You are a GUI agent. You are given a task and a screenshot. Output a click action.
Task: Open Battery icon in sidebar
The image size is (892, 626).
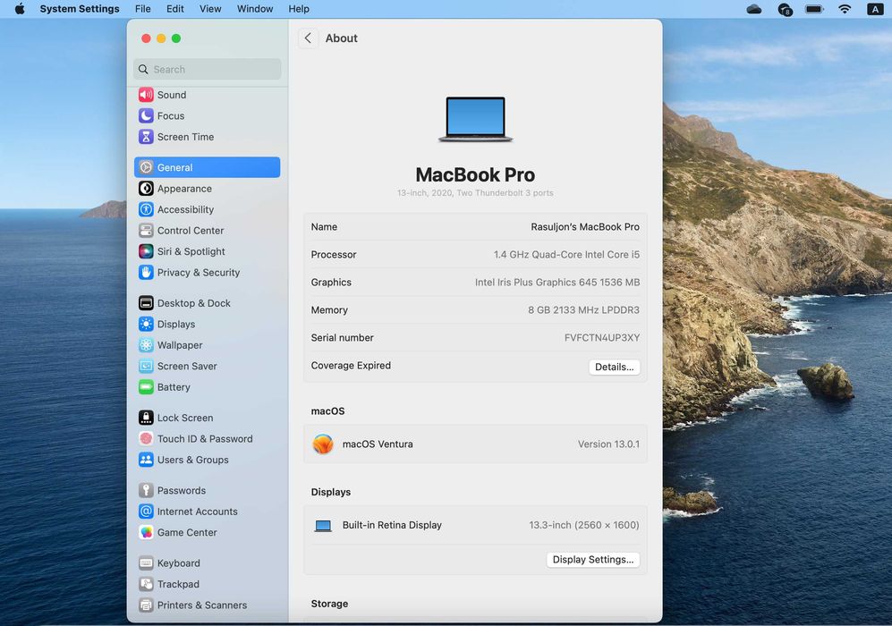[x=146, y=387]
